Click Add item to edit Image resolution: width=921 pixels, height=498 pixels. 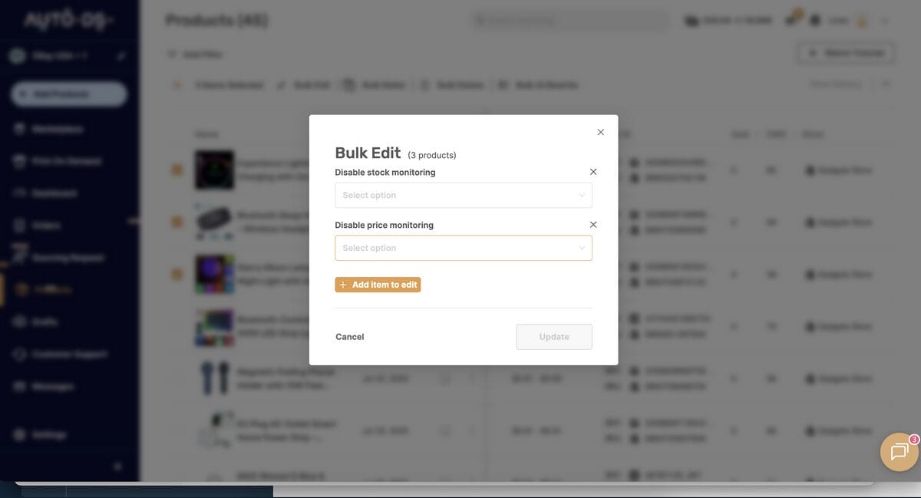[378, 284]
